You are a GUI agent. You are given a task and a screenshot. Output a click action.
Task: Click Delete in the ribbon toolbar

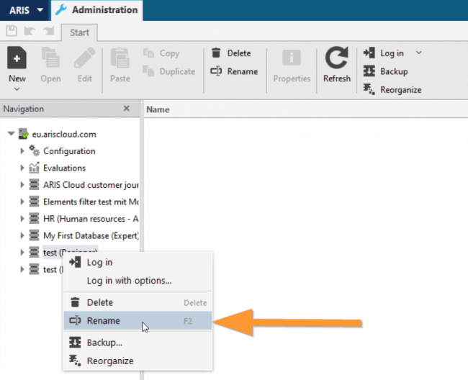[231, 53]
